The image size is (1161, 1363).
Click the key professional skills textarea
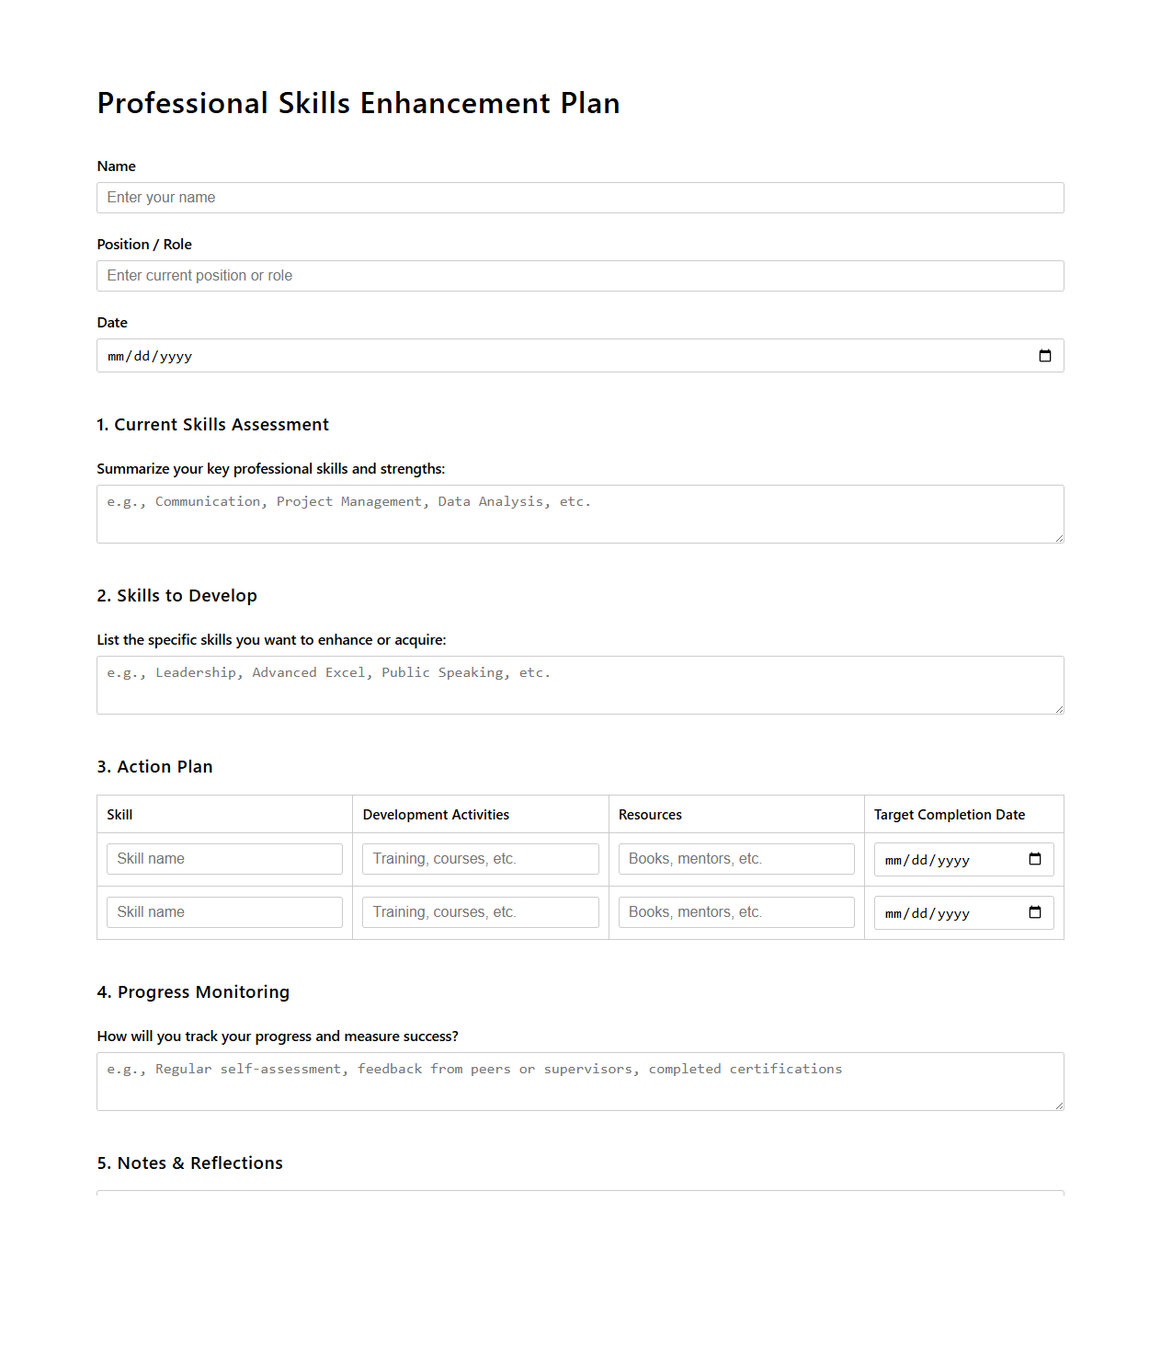[580, 512]
